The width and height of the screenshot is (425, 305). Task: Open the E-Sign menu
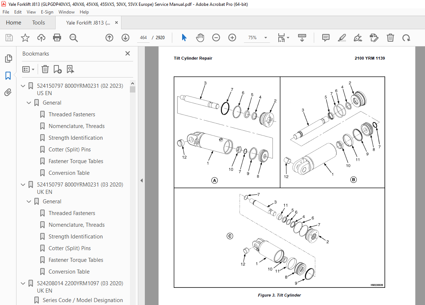(x=47, y=12)
